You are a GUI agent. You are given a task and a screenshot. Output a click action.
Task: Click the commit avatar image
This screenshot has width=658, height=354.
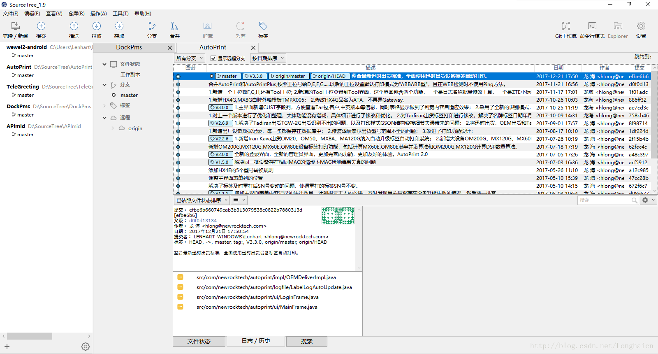(338, 216)
